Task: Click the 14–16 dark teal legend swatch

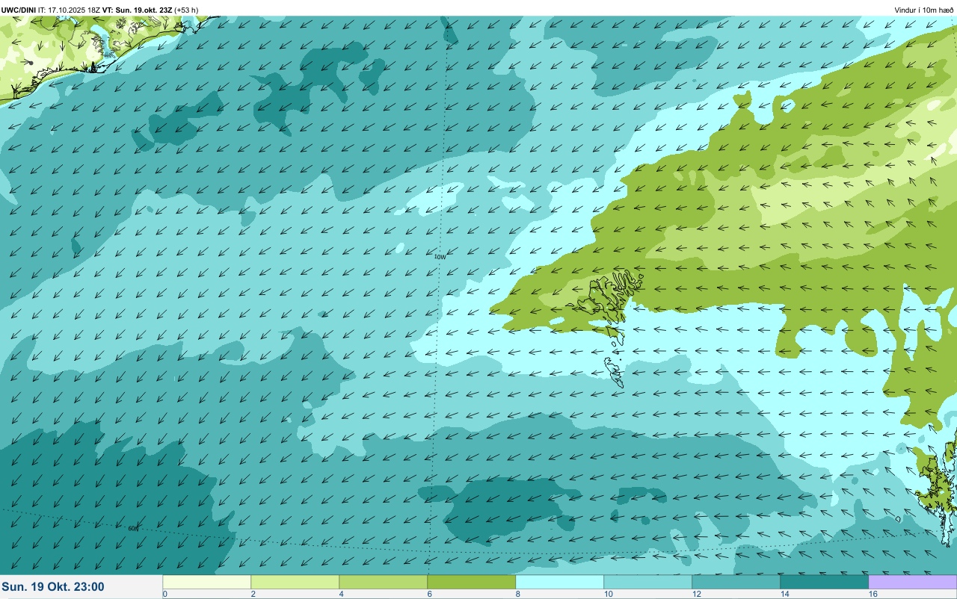Action: 825,582
